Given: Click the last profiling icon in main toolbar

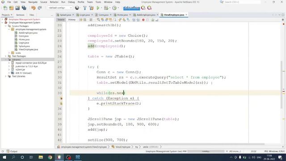Looking at the screenshot, I should click(x=150, y=8).
